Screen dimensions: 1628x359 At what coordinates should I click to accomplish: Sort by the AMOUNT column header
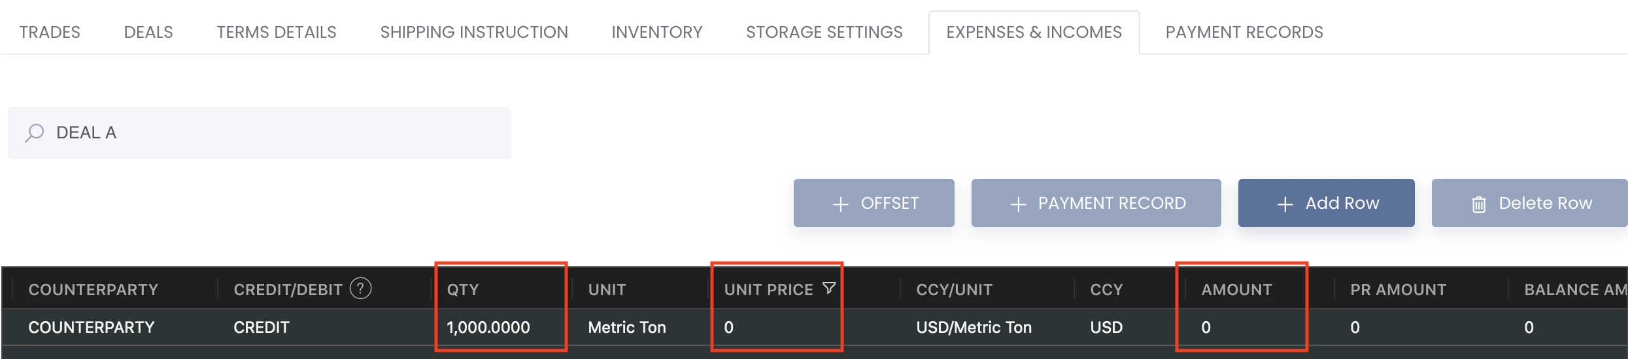point(1236,289)
